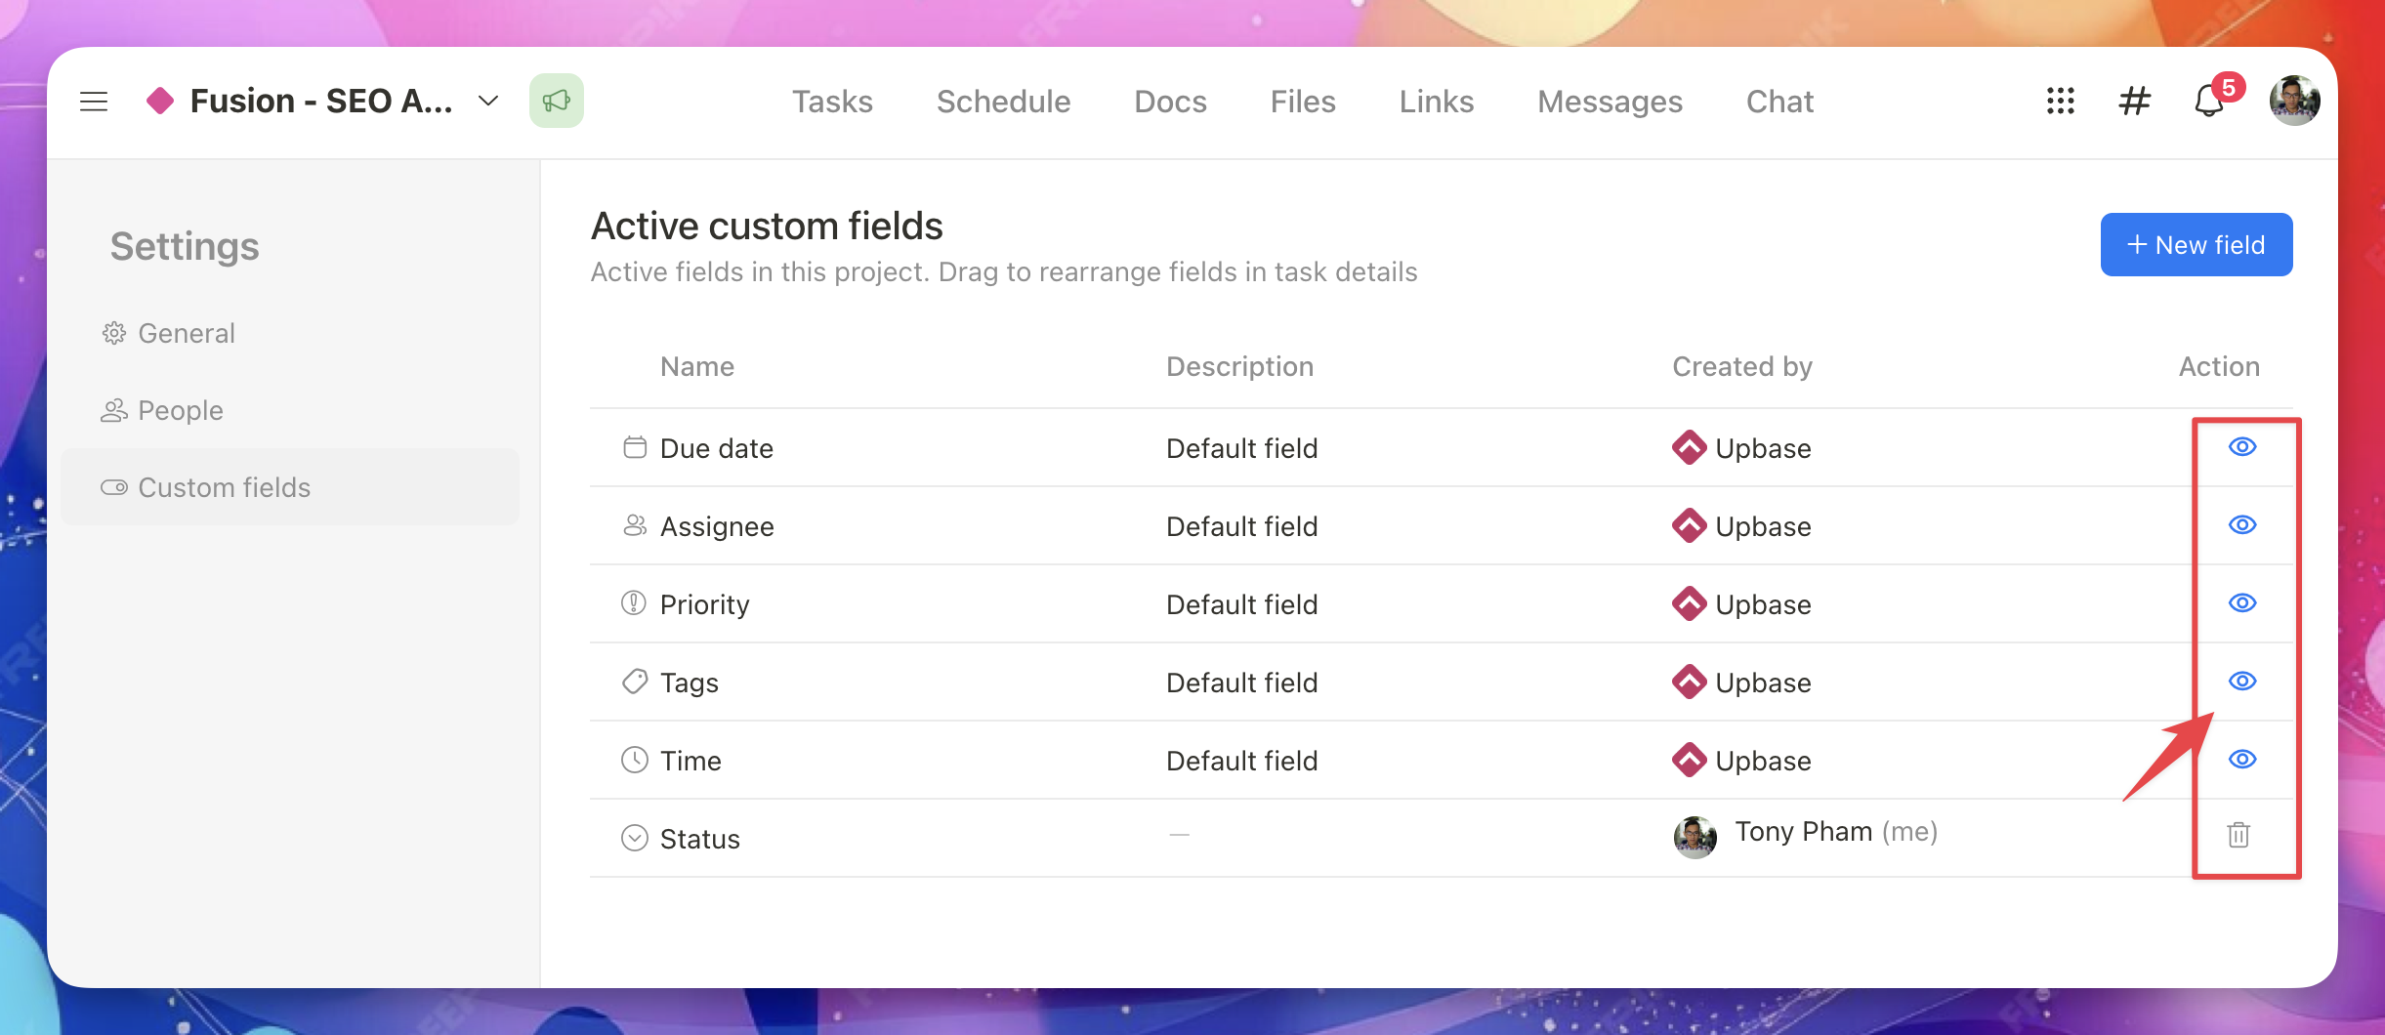This screenshot has height=1035, width=2385.
Task: Open the Schedule tab
Action: [1003, 102]
